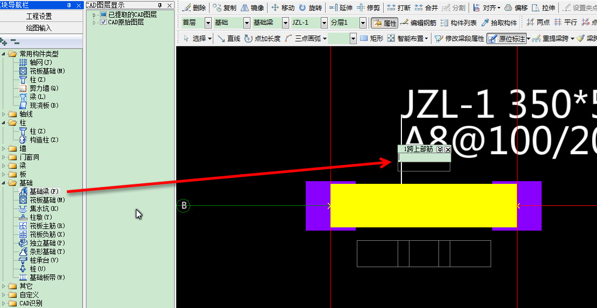
Task: Select 现浇板(B) tree item
Action: click(39, 105)
